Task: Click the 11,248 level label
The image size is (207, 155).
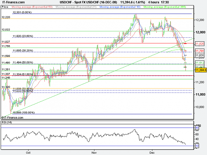Action: (6, 78)
